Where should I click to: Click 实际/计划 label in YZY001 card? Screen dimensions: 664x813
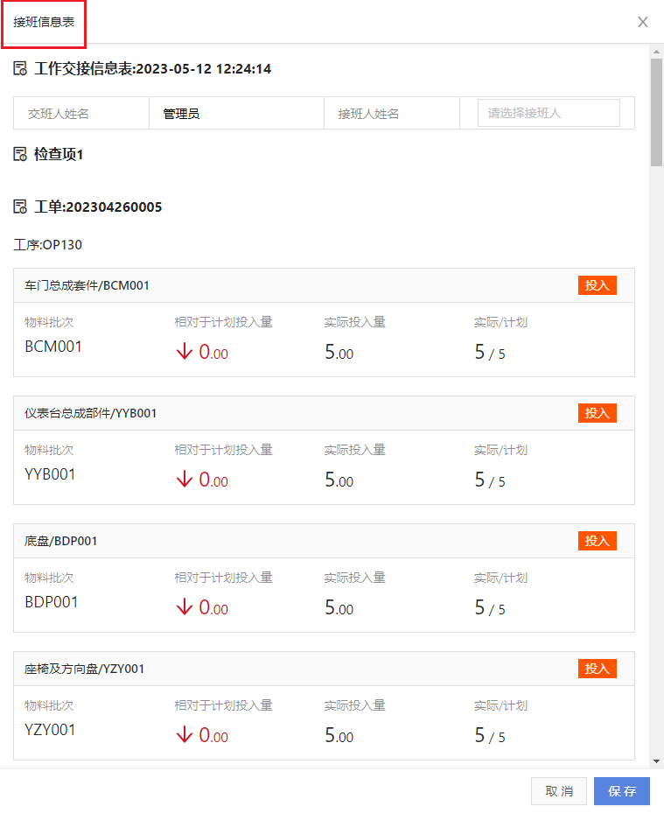coord(500,705)
